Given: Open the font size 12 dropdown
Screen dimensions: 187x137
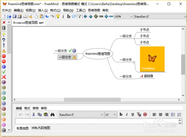Looking at the screenshot, I should pos(111,115).
